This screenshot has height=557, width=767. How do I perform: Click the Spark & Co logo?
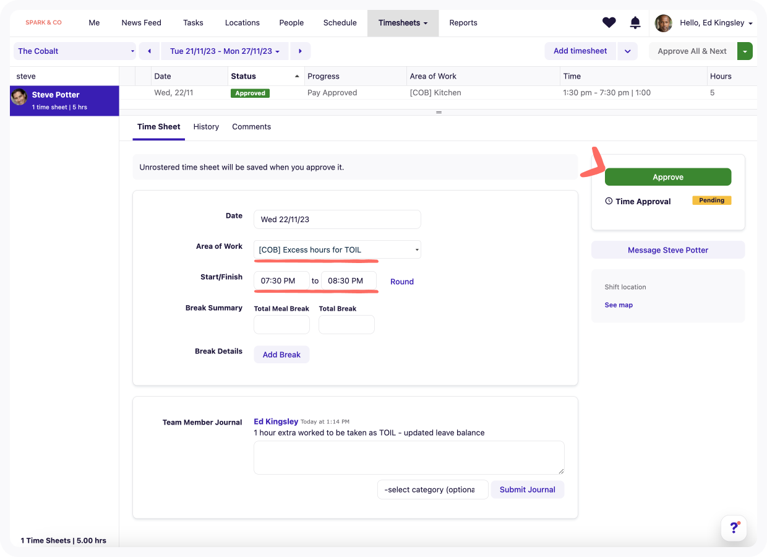coord(43,23)
